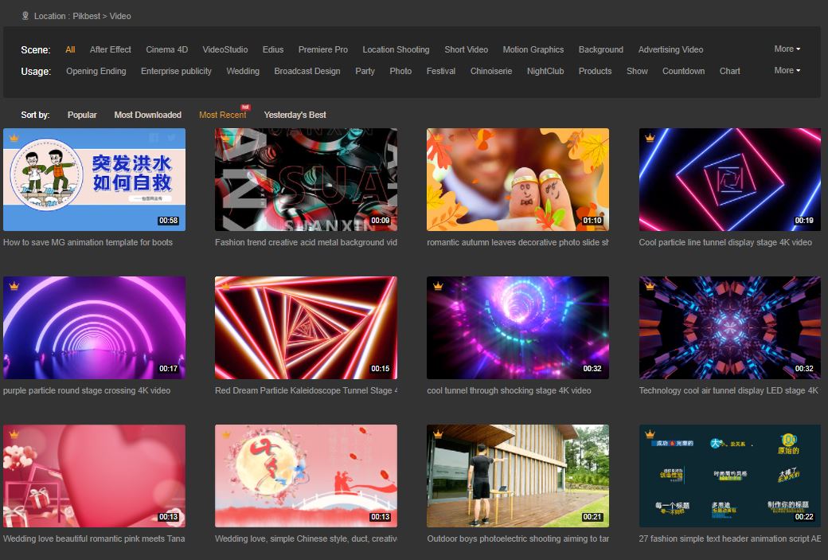
Task: Click the crown icon on the cool tunnel shocking stage thumbnail
Action: coord(438,286)
